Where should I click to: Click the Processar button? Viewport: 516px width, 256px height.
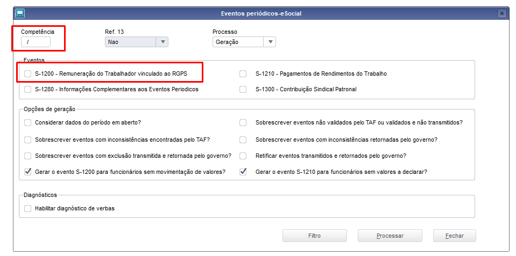(x=390, y=236)
